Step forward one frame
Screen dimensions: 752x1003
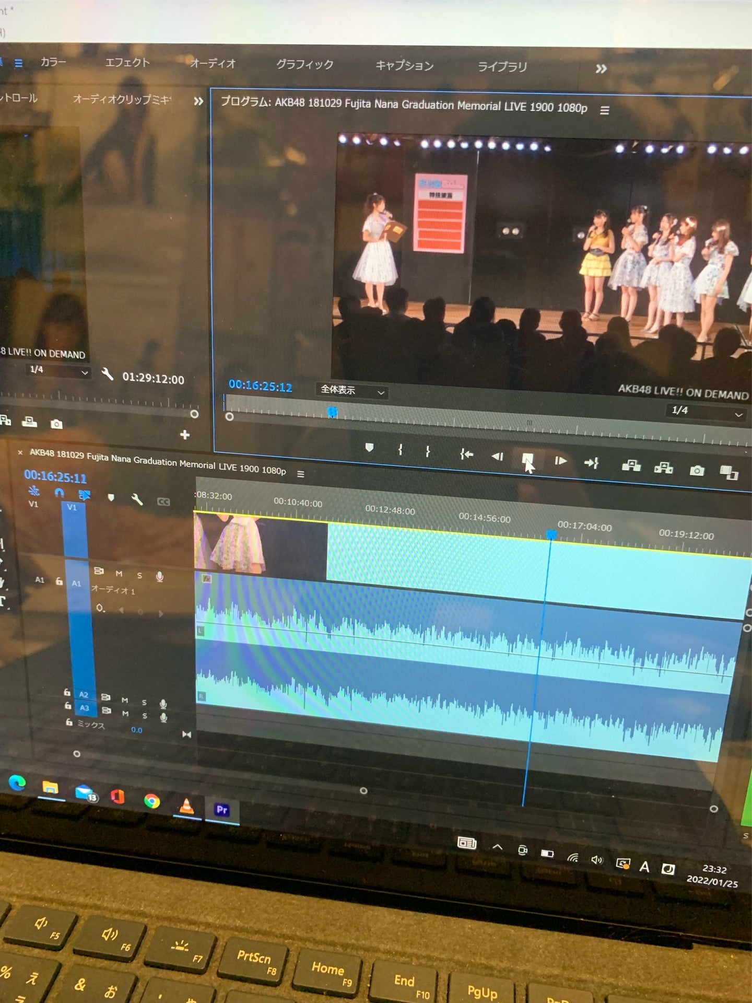click(x=560, y=461)
